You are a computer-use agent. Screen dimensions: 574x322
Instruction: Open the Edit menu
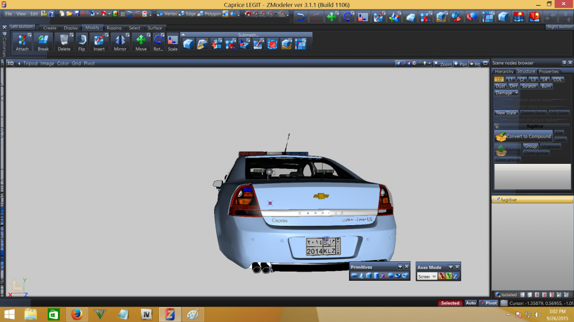tap(34, 14)
